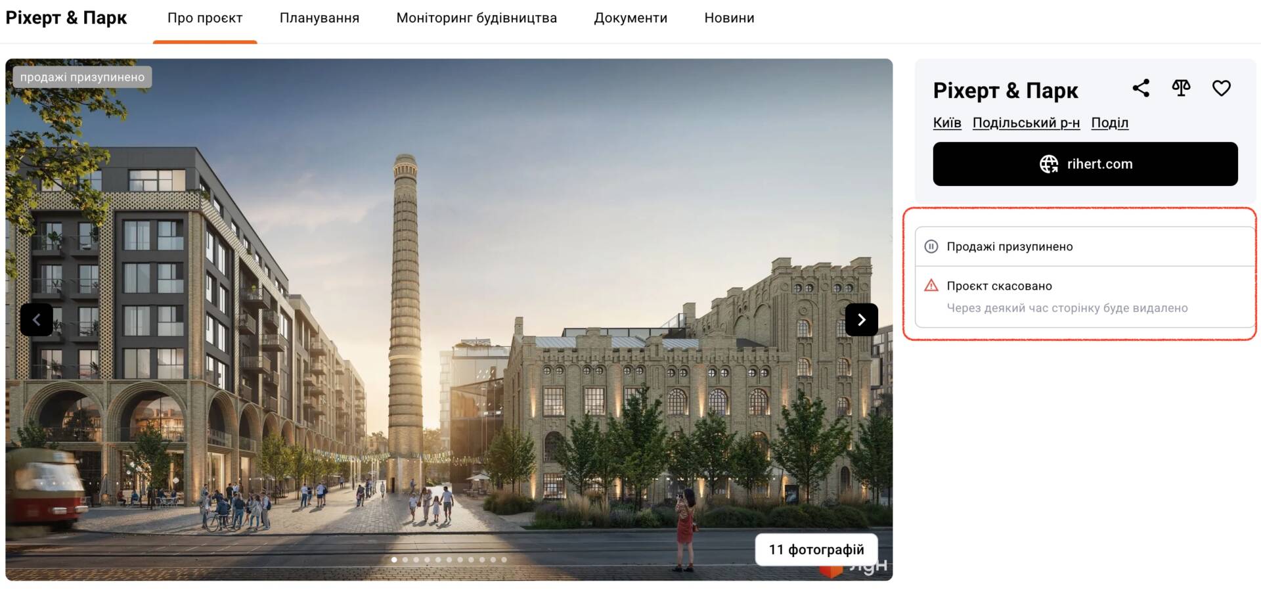Click the share icon
This screenshot has width=1261, height=601.
point(1141,89)
